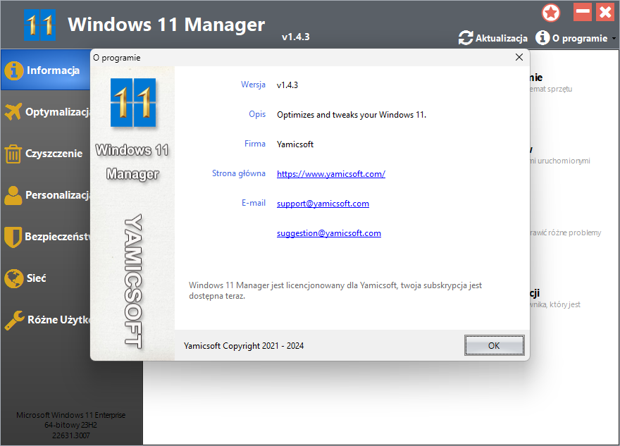Screen dimensions: 620x446
Task: Open the Informacja section
Action: tap(46, 70)
